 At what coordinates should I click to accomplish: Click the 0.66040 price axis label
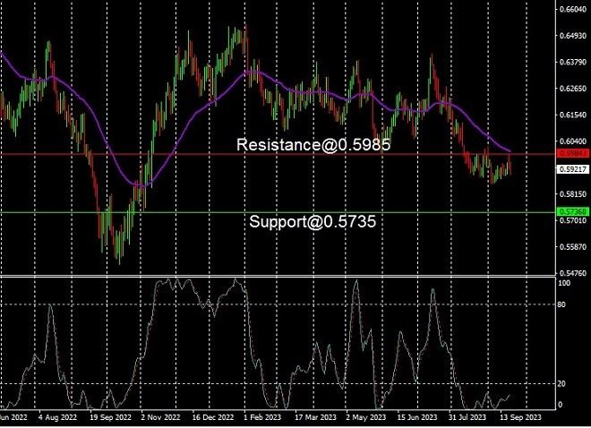[x=573, y=10]
